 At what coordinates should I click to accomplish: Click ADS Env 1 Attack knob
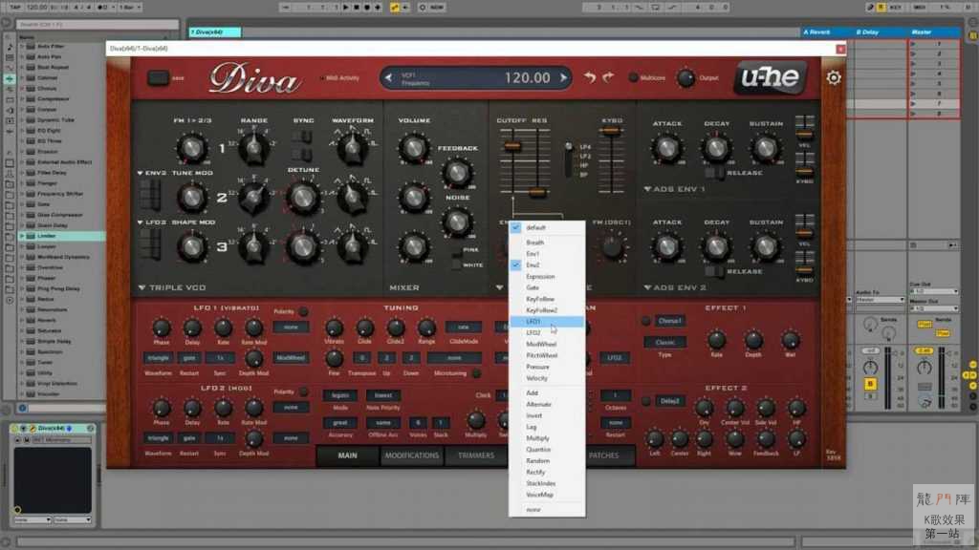tap(666, 148)
